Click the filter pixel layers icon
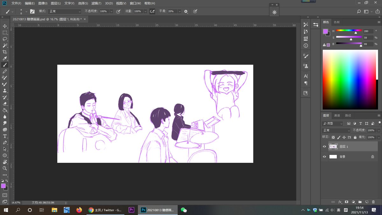382x215 pixels. click(349, 123)
